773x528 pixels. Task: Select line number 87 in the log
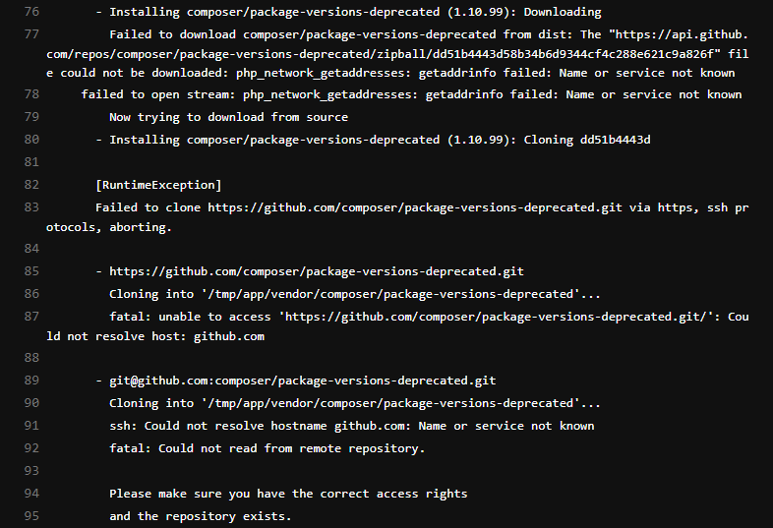pos(30,316)
